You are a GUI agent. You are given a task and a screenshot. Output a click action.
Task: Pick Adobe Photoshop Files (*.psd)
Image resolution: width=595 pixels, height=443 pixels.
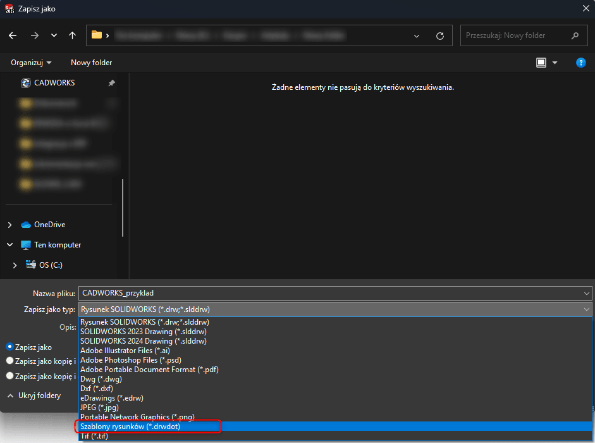tap(335, 360)
